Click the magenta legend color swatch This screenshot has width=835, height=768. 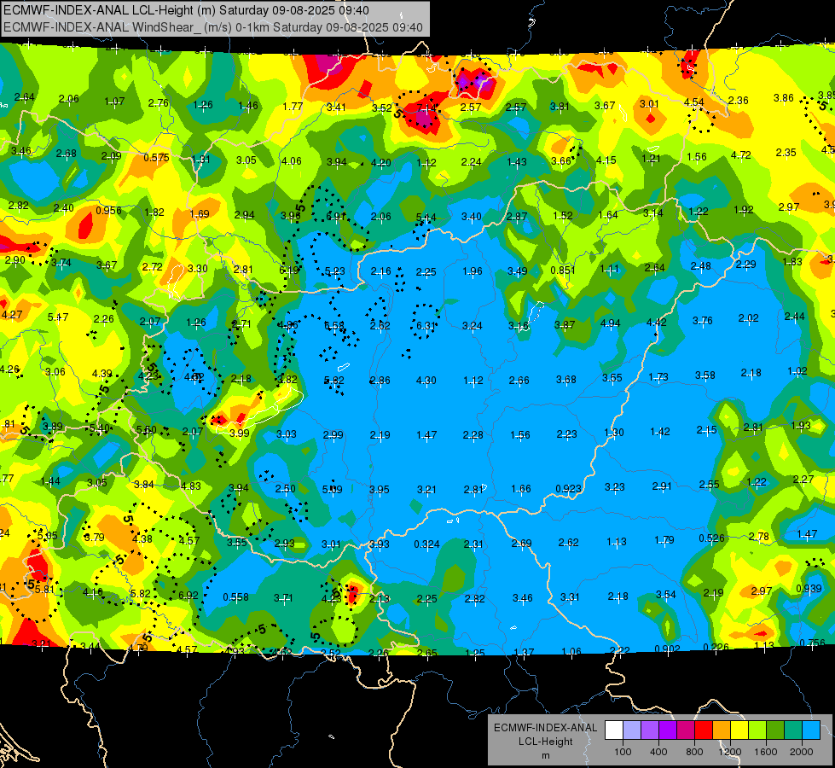tap(686, 730)
